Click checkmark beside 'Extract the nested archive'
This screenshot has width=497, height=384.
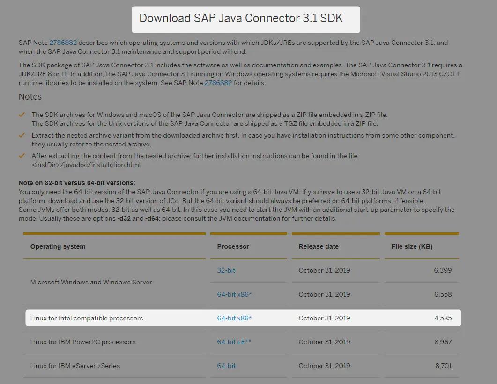pos(22,135)
